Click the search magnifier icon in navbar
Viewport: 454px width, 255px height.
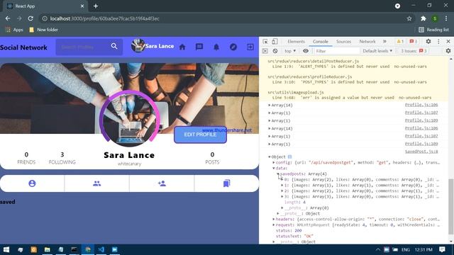click(x=114, y=46)
